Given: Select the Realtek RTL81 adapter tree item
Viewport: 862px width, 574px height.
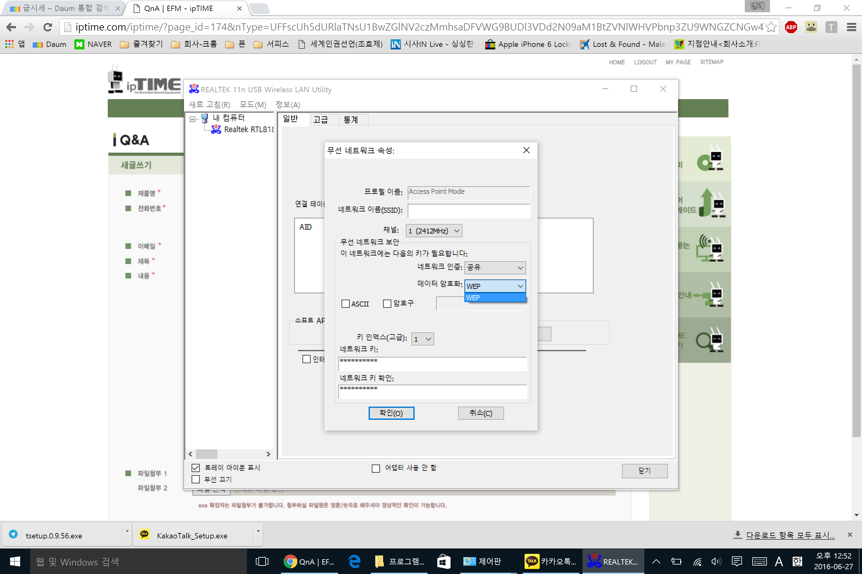Looking at the screenshot, I should pos(242,129).
